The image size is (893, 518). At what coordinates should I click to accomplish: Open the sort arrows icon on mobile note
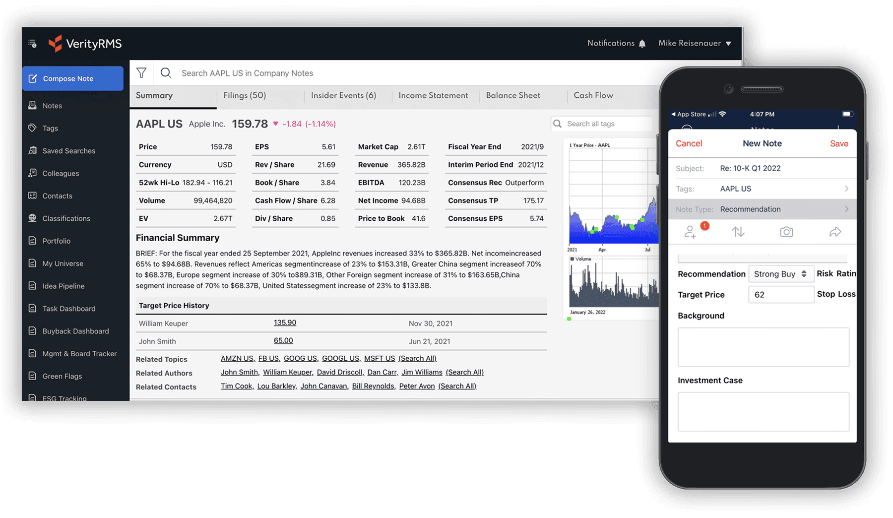coord(738,231)
